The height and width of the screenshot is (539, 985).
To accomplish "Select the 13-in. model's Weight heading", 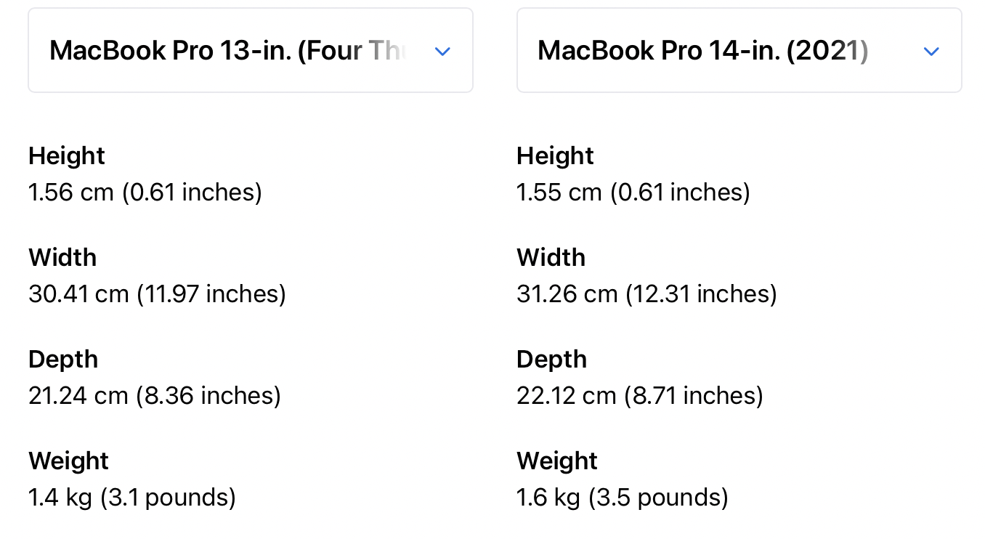I will click(69, 461).
